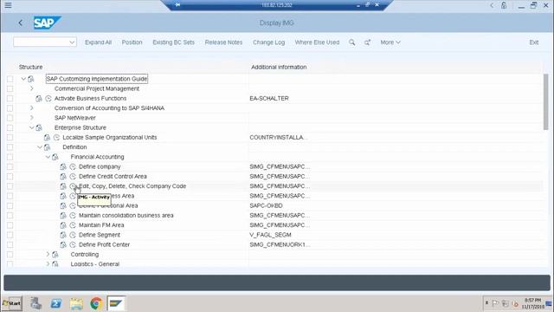Click the SAP logo
554x312 pixels.
(47, 23)
